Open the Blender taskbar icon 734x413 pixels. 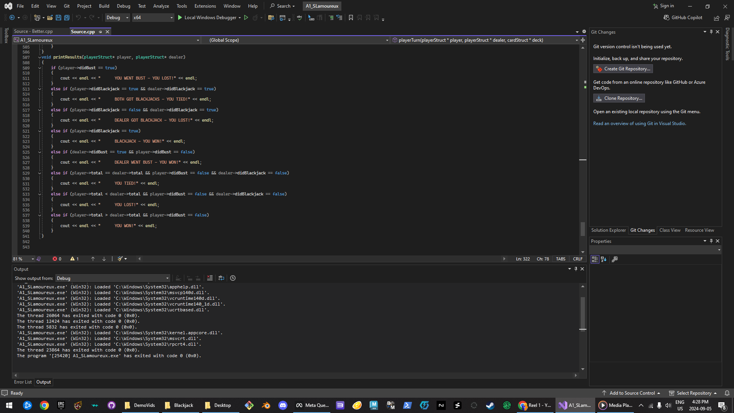click(x=266, y=405)
